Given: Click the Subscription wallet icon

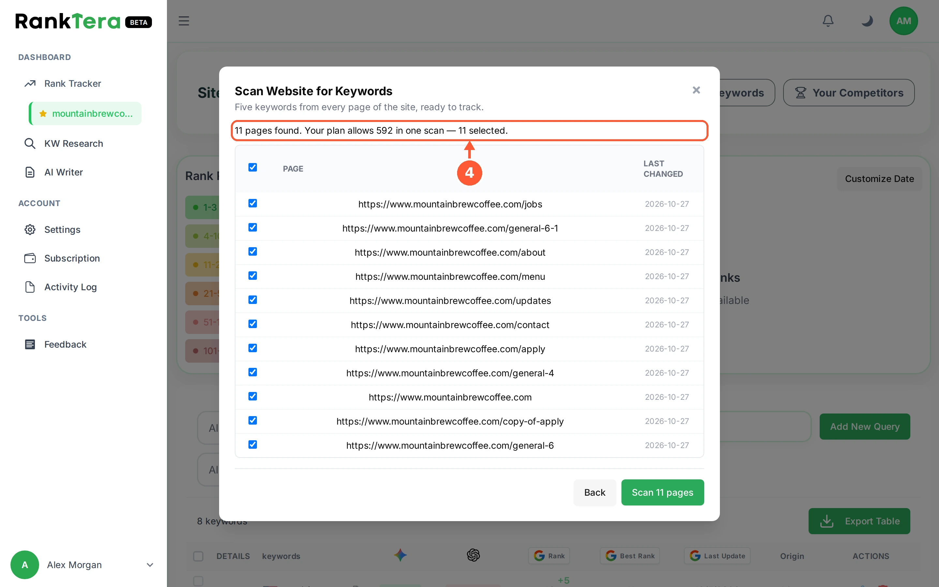Looking at the screenshot, I should [x=30, y=258].
